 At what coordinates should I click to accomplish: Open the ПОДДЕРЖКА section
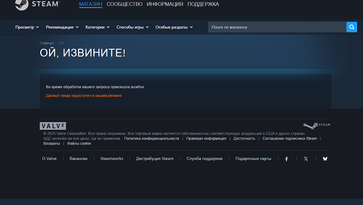[203, 4]
